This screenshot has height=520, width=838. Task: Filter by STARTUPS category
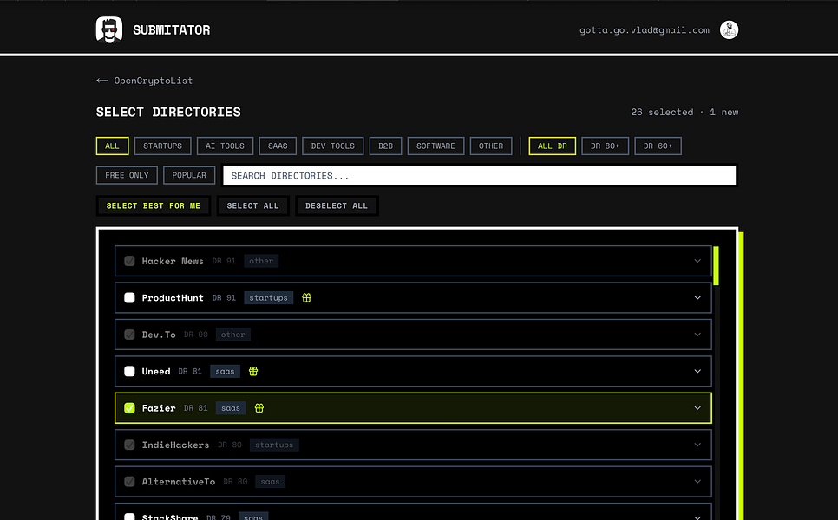click(x=162, y=146)
